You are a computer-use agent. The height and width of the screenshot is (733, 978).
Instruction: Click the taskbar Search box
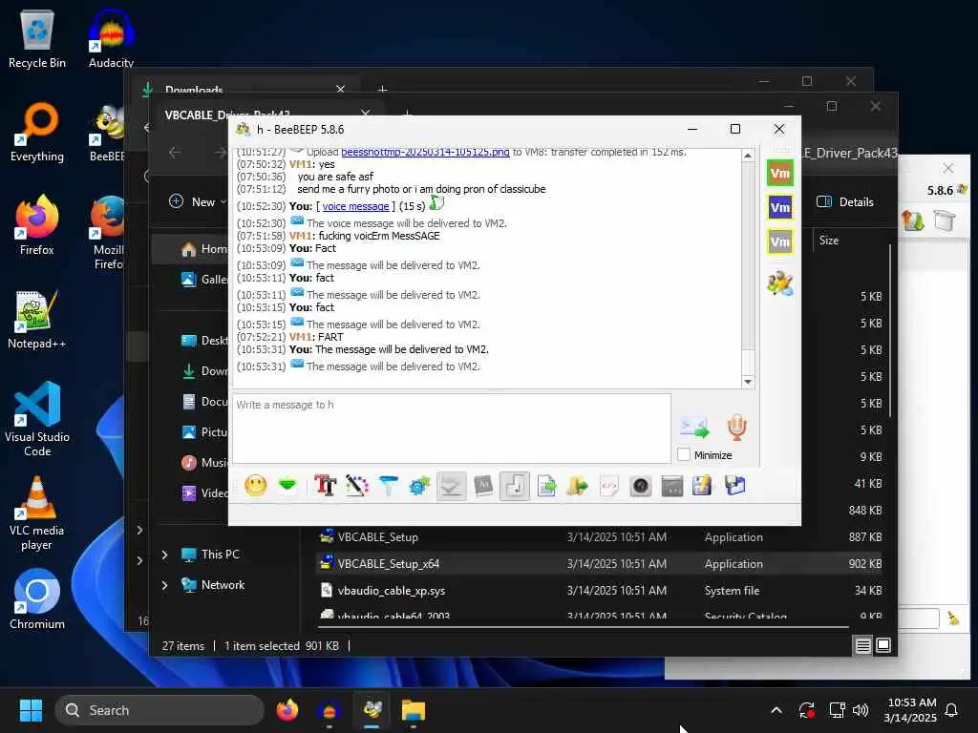pos(159,710)
